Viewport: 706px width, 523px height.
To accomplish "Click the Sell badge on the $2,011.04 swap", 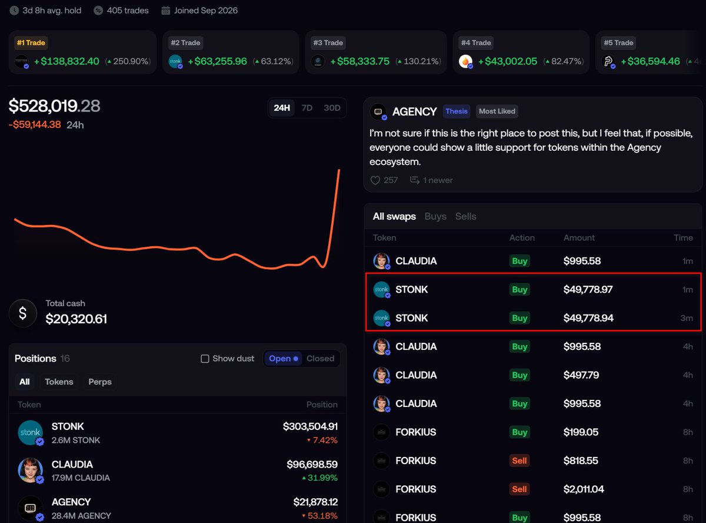I will pos(519,489).
